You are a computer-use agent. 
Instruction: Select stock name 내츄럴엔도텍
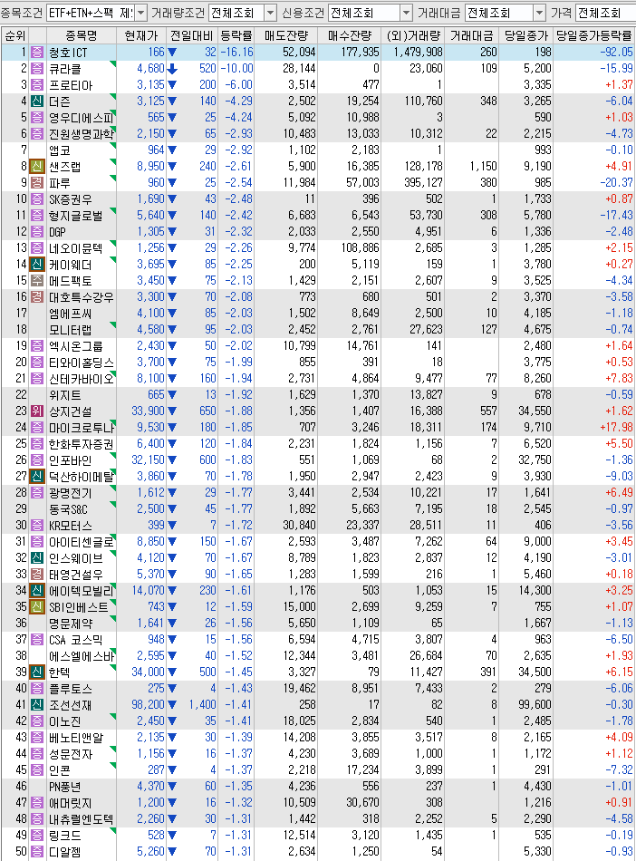pyautogui.click(x=82, y=819)
